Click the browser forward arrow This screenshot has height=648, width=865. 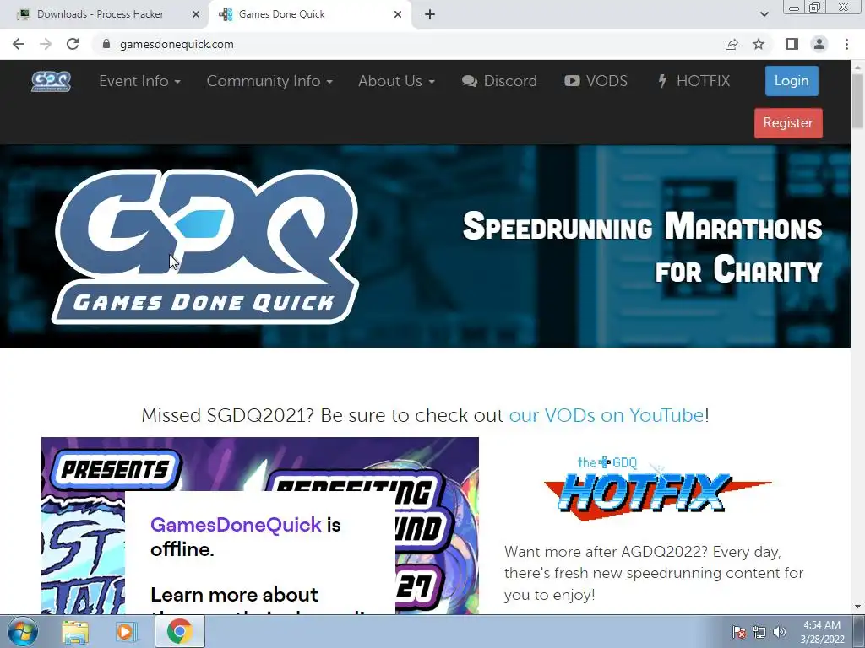[x=46, y=44]
